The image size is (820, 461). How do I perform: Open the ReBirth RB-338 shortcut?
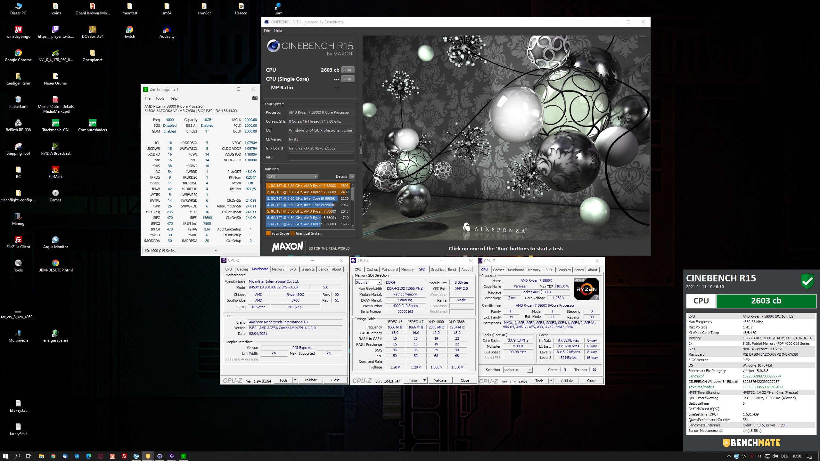(x=18, y=125)
